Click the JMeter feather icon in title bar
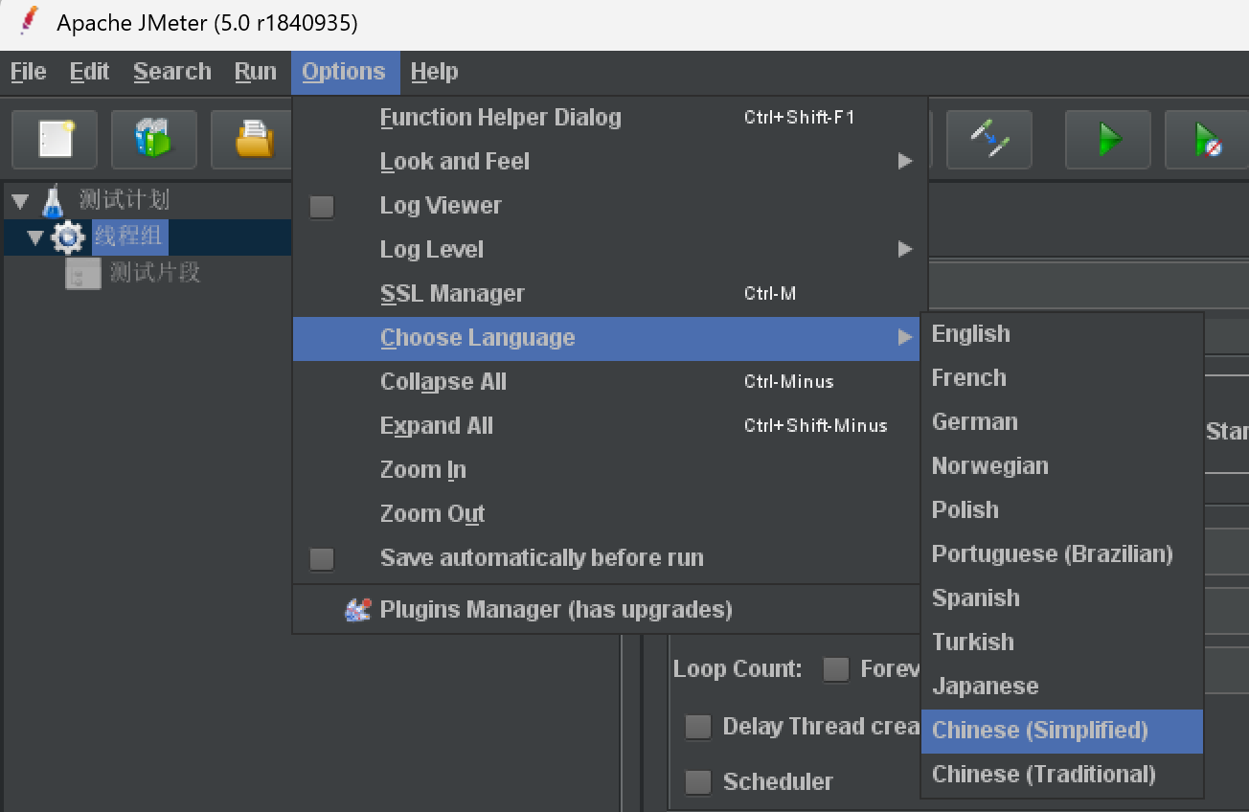The width and height of the screenshot is (1249, 812). (28, 21)
